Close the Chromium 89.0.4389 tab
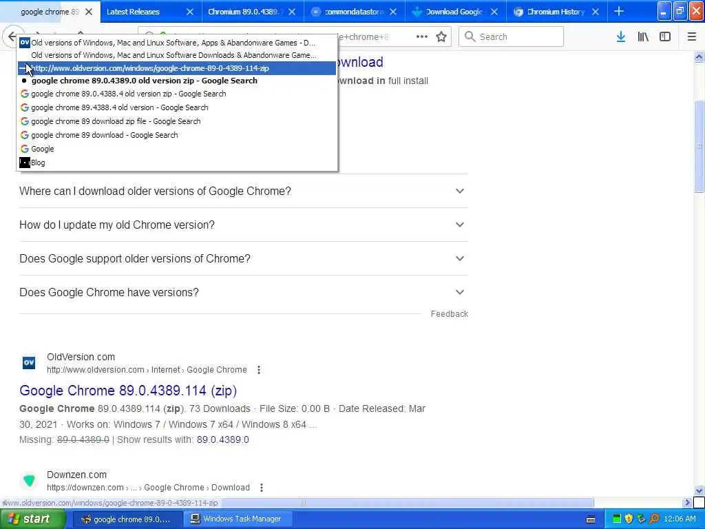This screenshot has height=529, width=705. click(292, 12)
